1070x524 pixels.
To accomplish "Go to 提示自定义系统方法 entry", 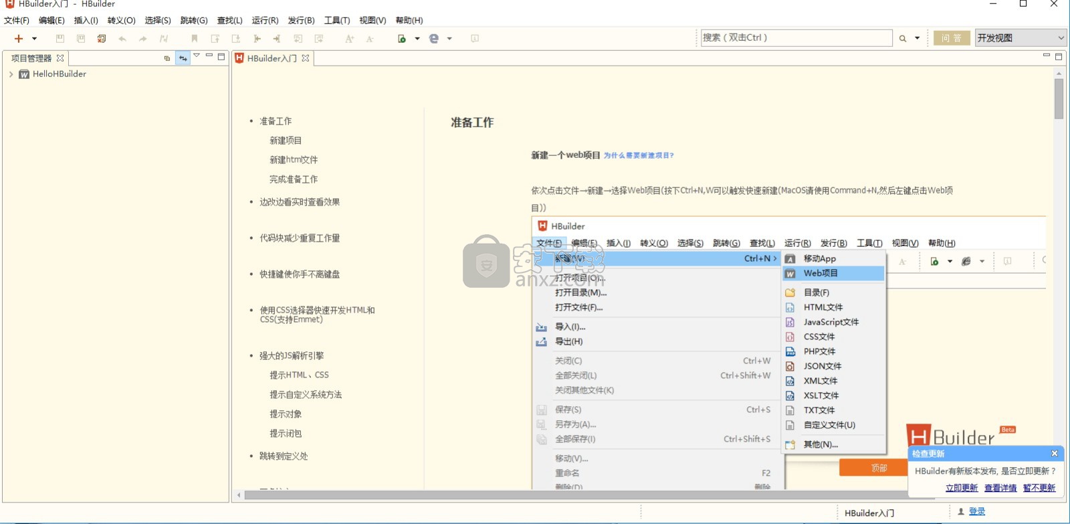I will pos(306,395).
